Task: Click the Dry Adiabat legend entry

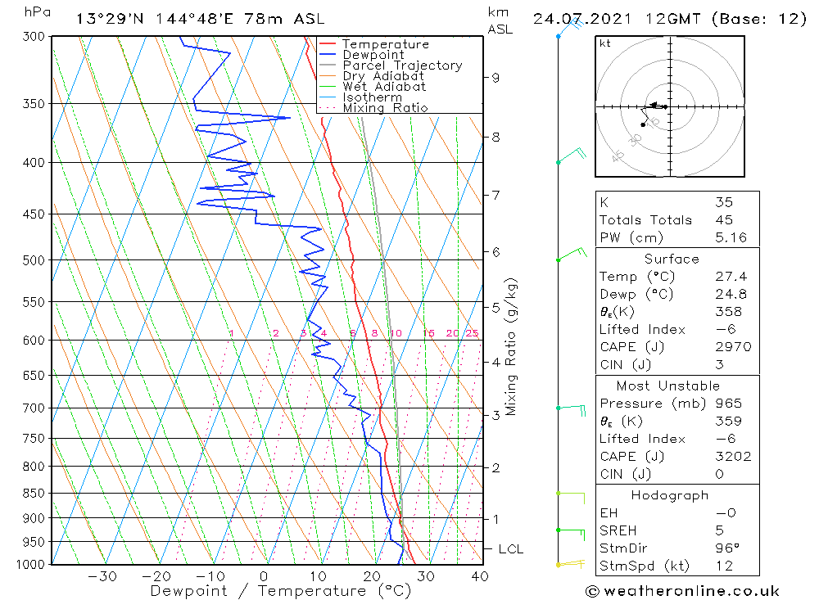Action: click(x=371, y=76)
